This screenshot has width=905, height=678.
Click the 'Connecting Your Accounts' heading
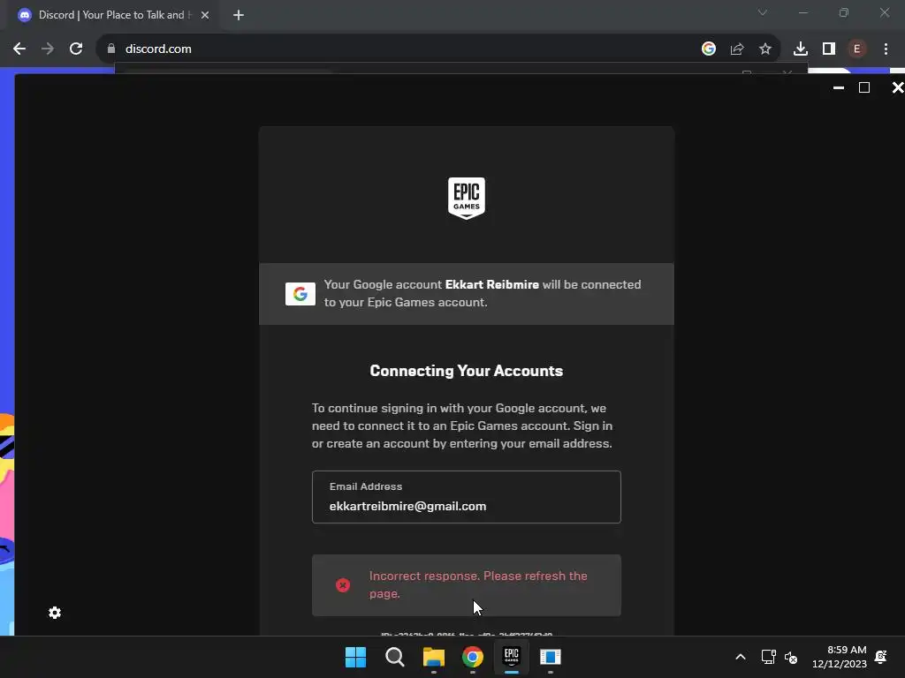pyautogui.click(x=467, y=371)
